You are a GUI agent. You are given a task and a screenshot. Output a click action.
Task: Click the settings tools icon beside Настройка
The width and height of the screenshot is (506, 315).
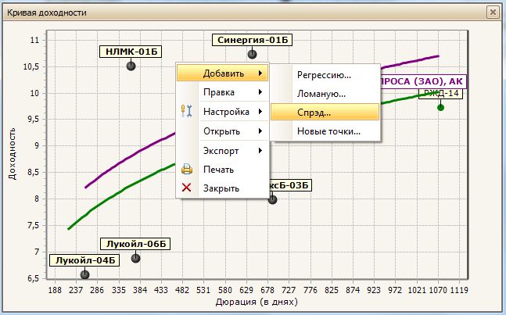coord(186,111)
